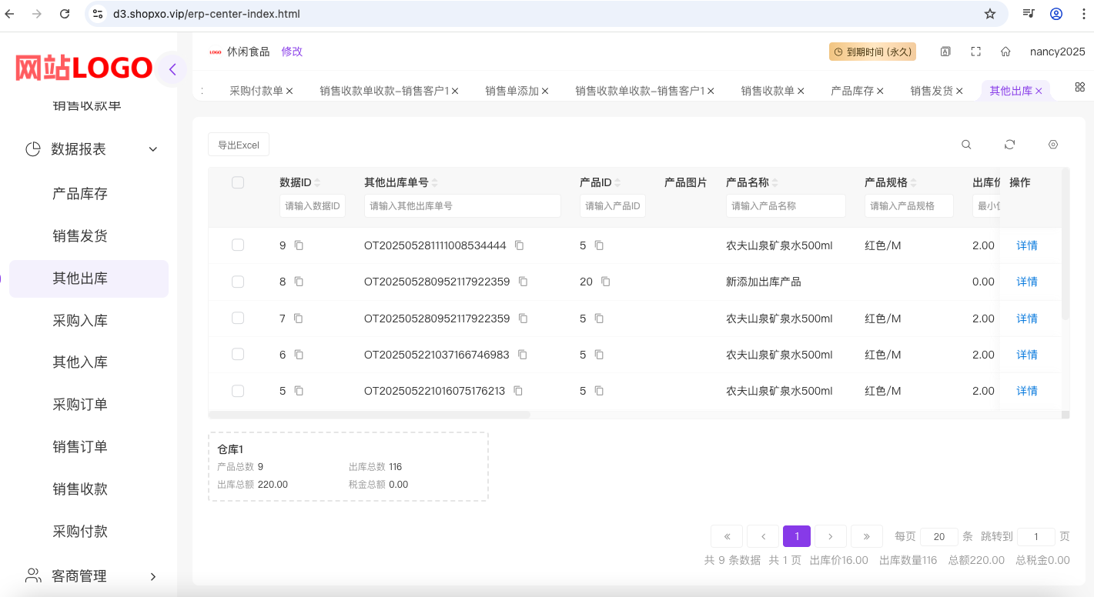Sort table by 产品ID column
This screenshot has width=1094, height=597.
pos(617,183)
